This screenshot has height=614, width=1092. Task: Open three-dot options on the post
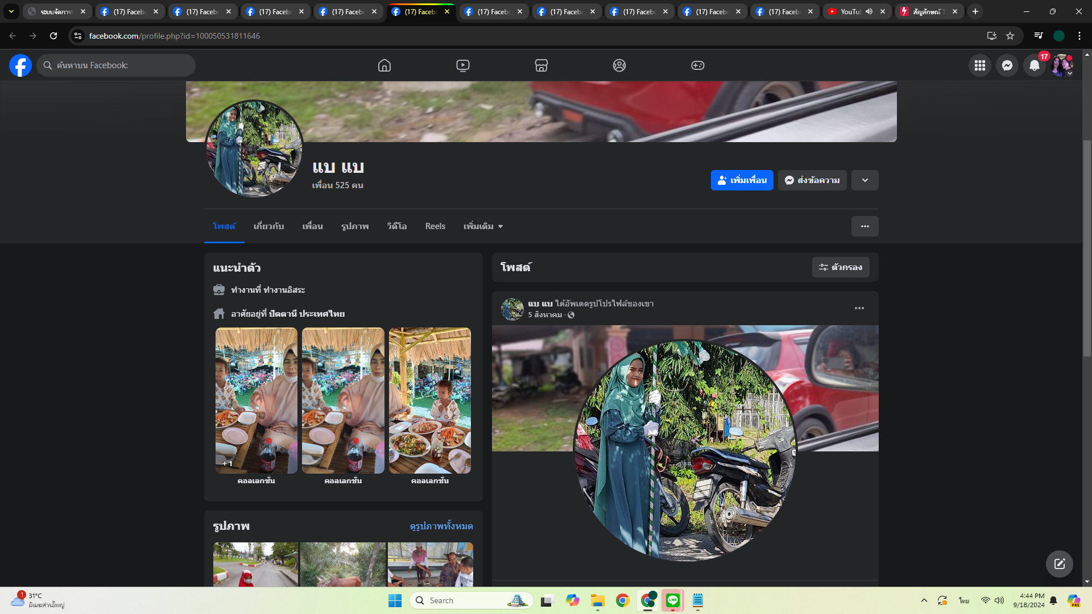[x=859, y=308]
